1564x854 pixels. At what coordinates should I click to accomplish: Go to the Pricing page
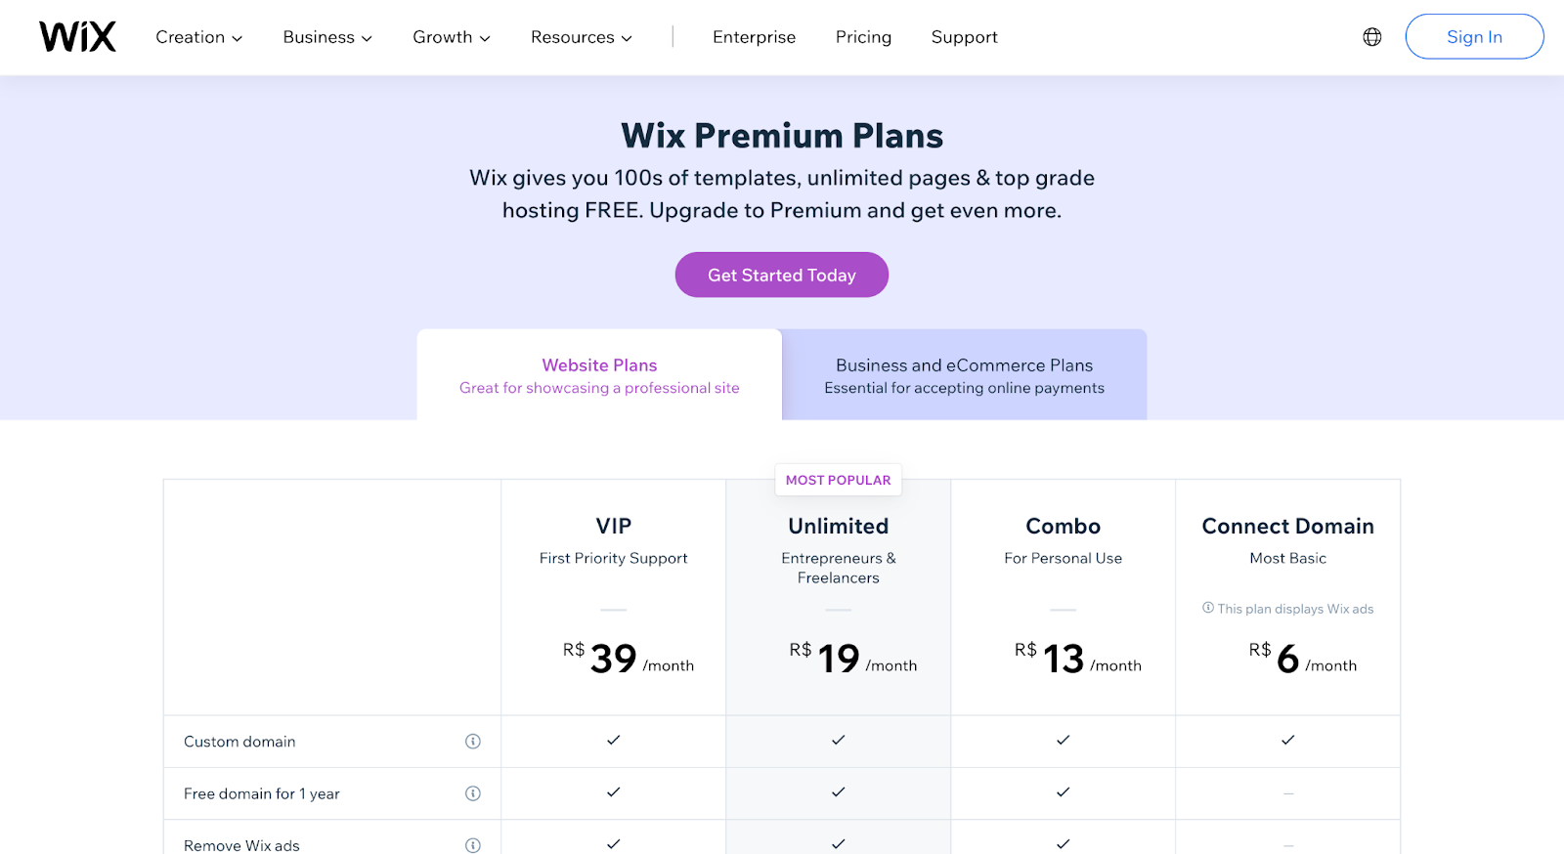tap(863, 37)
